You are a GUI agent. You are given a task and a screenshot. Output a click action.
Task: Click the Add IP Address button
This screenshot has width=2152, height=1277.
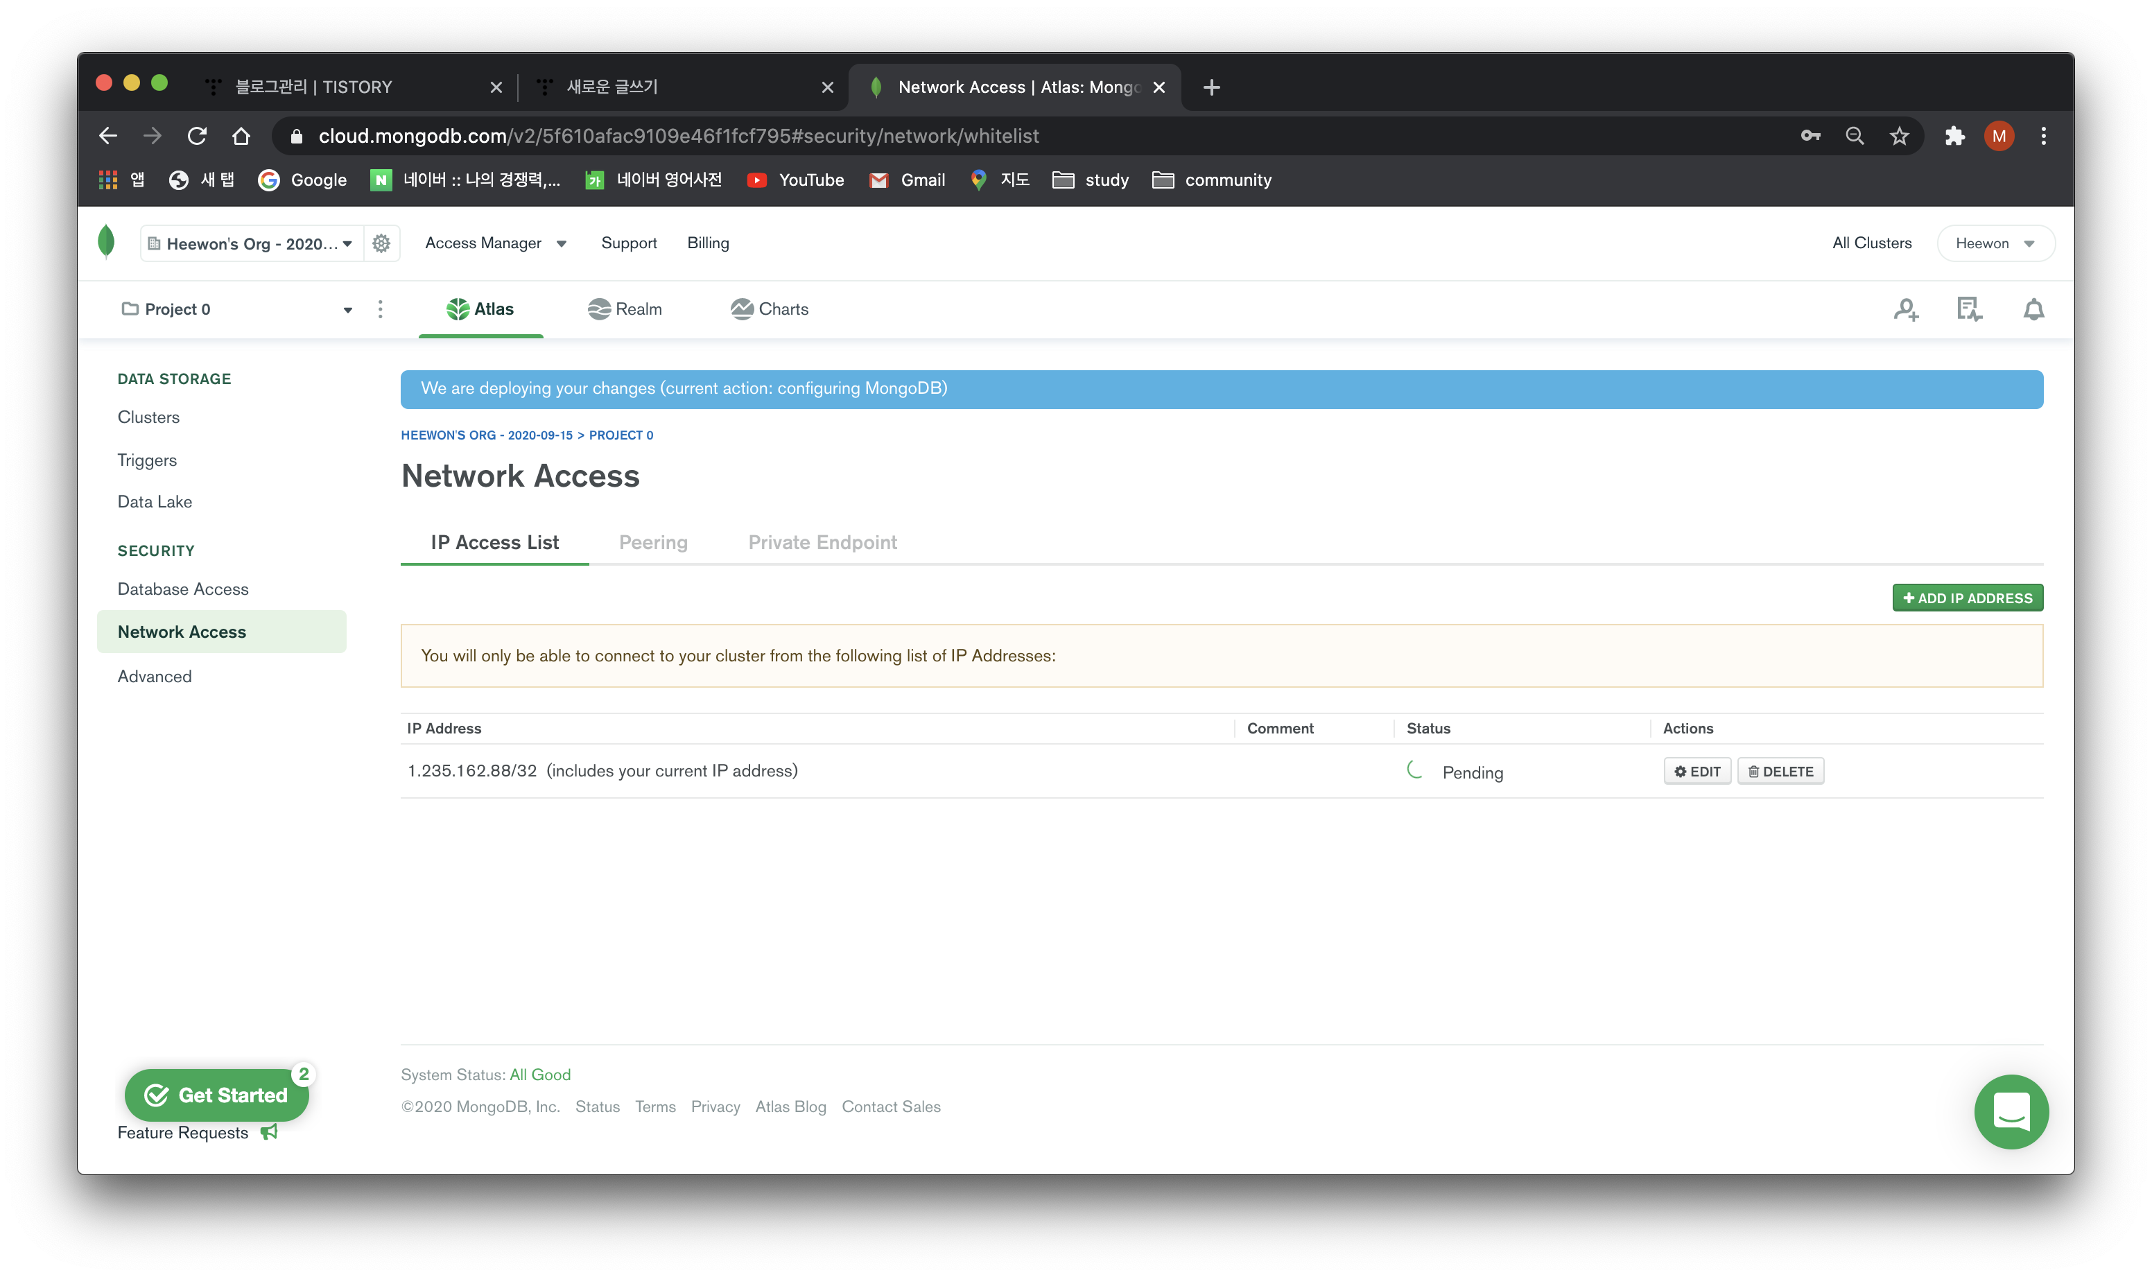1967,598
